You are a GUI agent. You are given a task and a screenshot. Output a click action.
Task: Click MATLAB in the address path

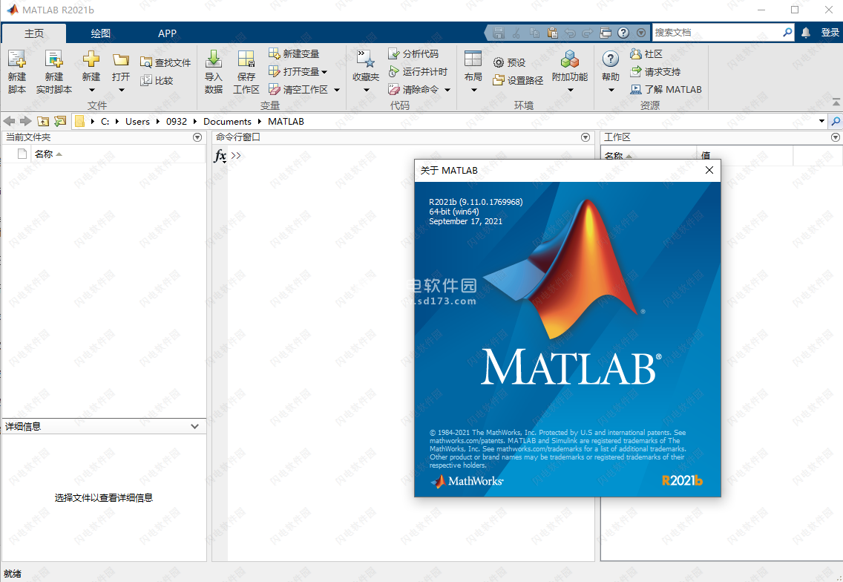tap(286, 122)
